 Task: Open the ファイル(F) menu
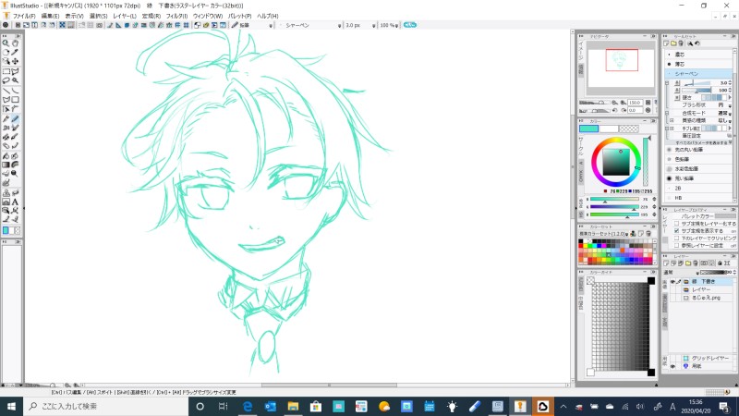[x=24, y=16]
